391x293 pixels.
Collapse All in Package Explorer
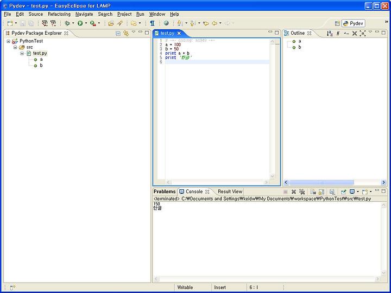118,34
